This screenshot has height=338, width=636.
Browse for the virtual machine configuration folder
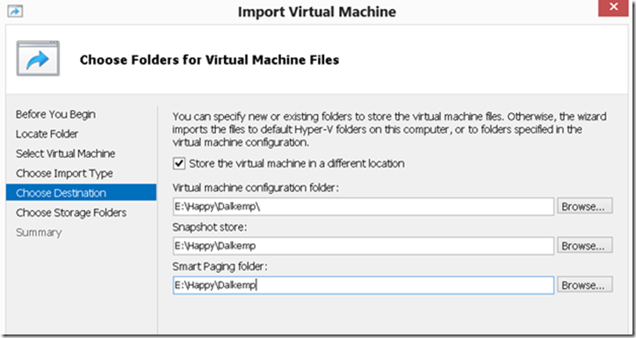pos(584,206)
